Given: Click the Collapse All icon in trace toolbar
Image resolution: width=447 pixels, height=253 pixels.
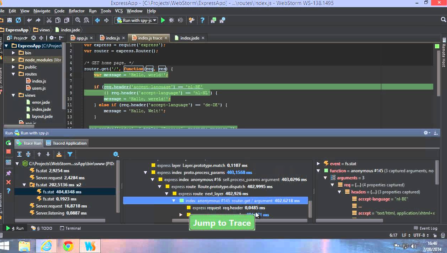Looking at the screenshot, I should pyautogui.click(x=28, y=154).
